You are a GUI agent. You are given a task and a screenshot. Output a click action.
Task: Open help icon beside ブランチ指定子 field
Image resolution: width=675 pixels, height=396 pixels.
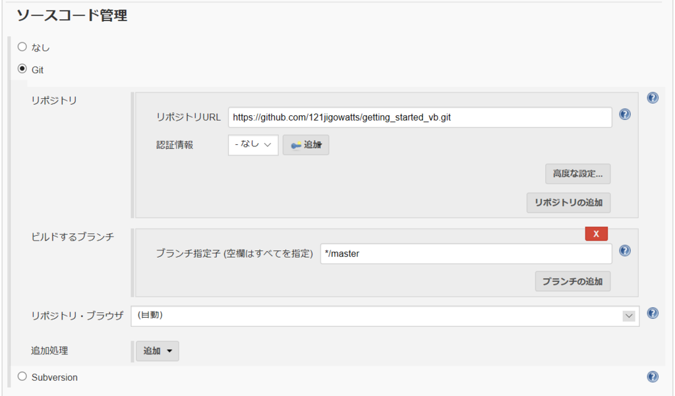pyautogui.click(x=625, y=250)
